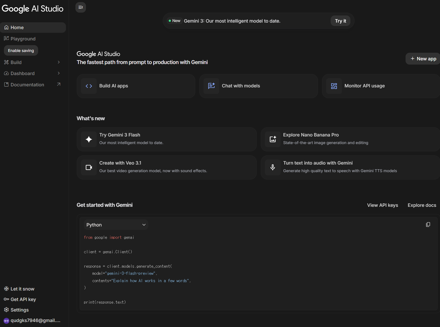
Task: Click the Playground icon in sidebar
Action: [x=6, y=39]
